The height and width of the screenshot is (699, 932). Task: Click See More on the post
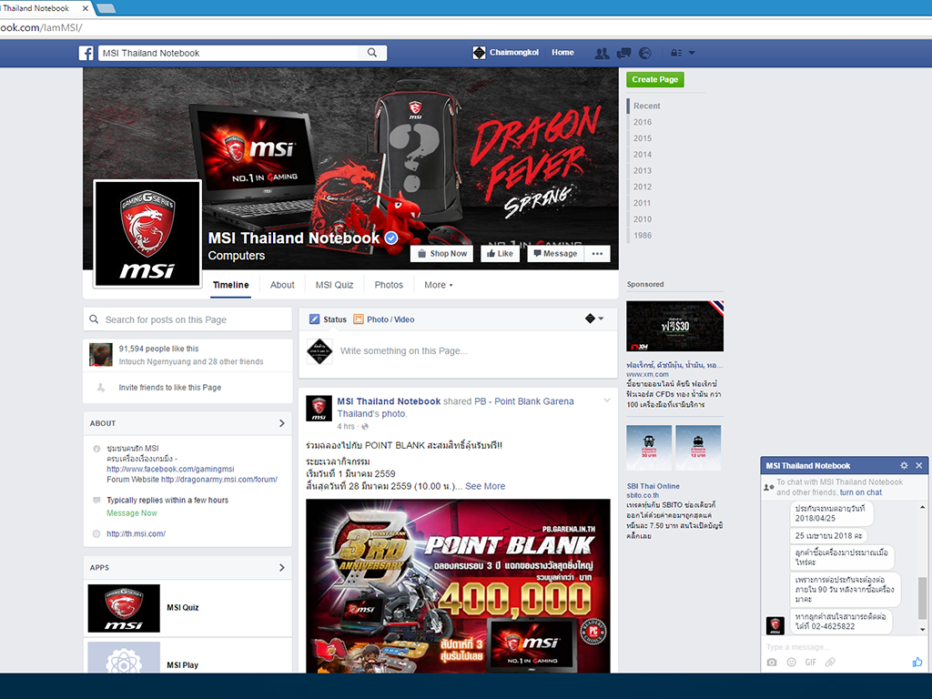click(485, 486)
